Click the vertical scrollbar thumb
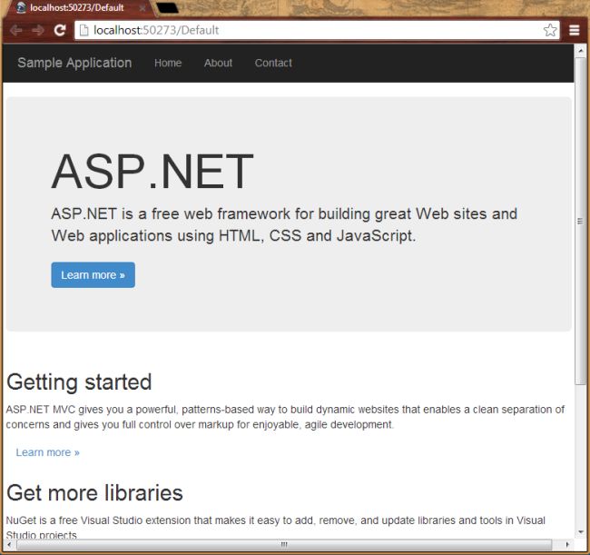Viewport: 590px width, 555px height. (581, 221)
